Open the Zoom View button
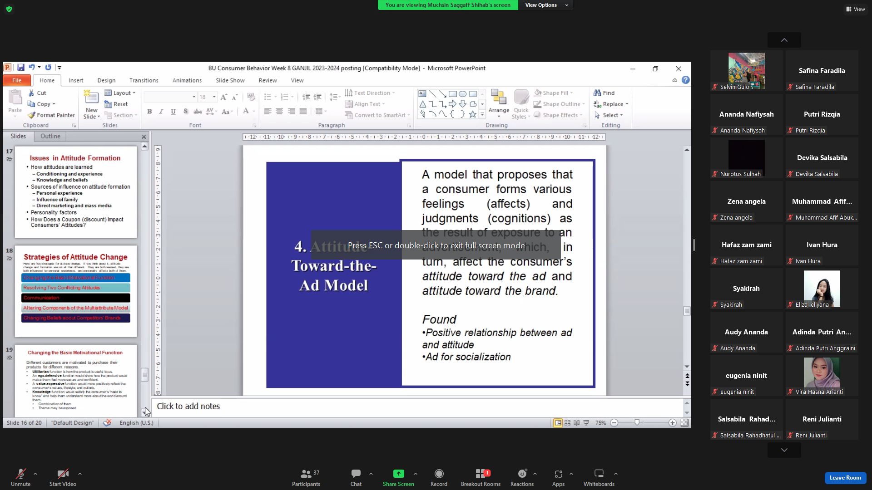This screenshot has height=490, width=872. [x=856, y=9]
